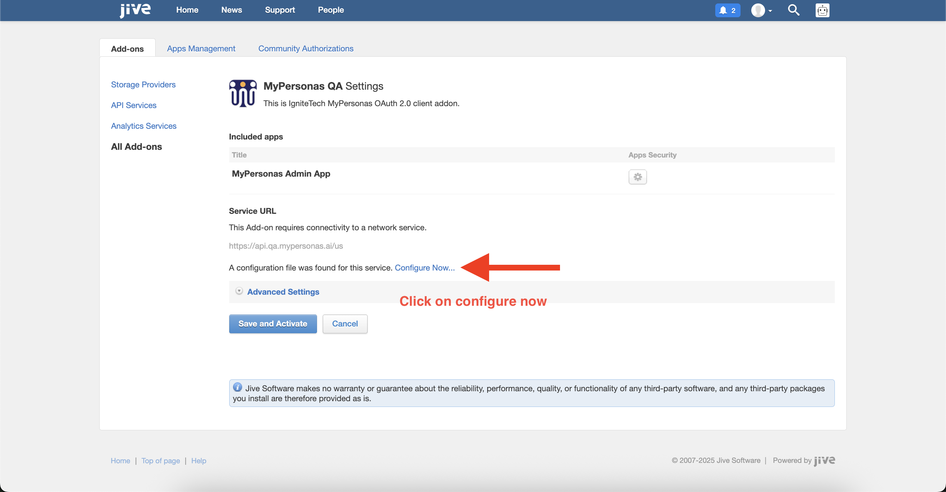Click the robot assistant icon
The height and width of the screenshot is (492, 946).
[x=822, y=10]
